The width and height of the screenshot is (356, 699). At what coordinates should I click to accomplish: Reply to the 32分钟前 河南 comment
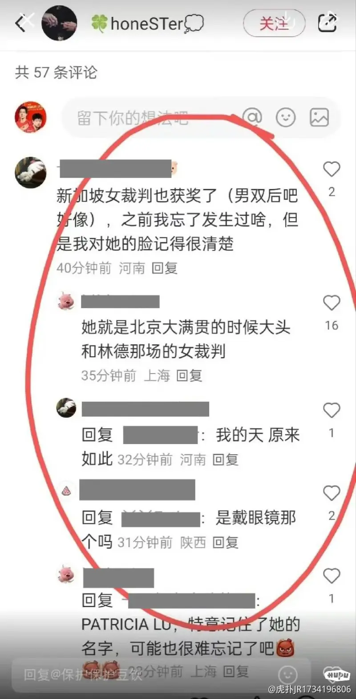click(x=226, y=460)
